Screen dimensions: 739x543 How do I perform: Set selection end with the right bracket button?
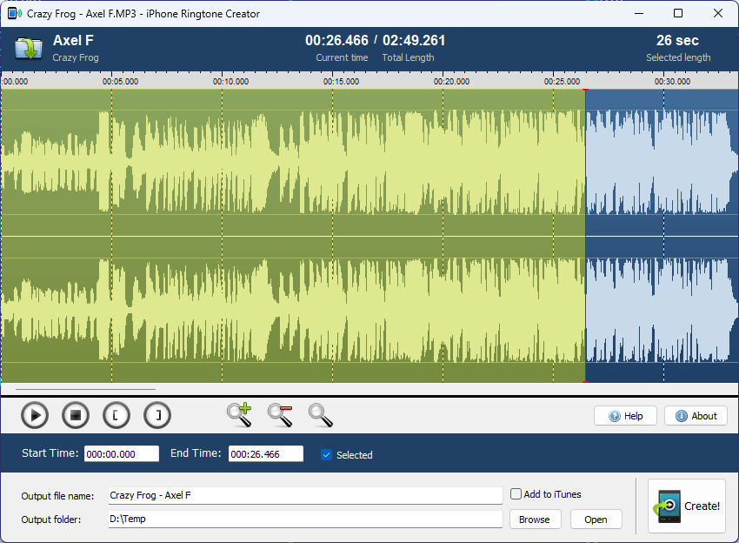pos(157,416)
